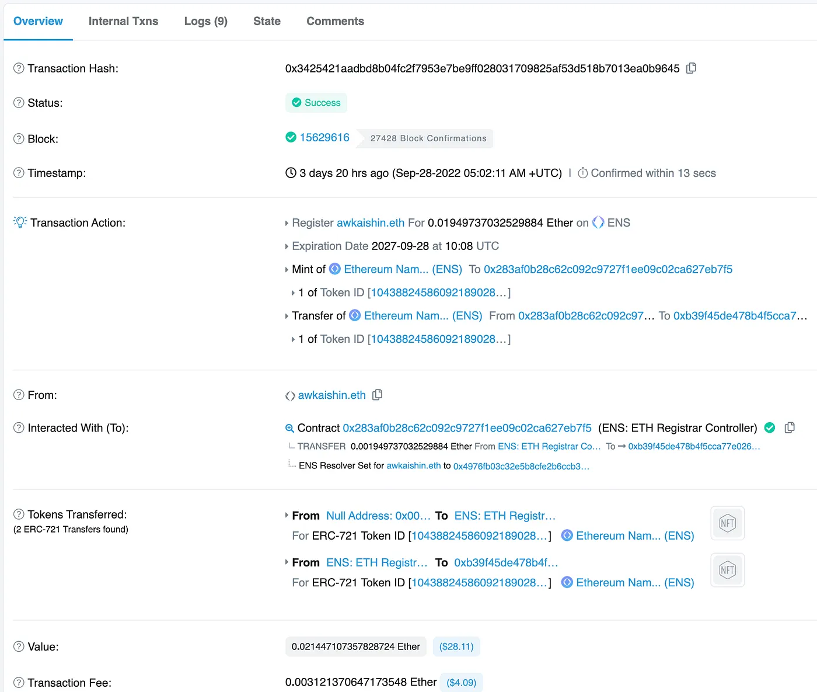Open ENS: ETH Registr sender link in second transfer

377,562
